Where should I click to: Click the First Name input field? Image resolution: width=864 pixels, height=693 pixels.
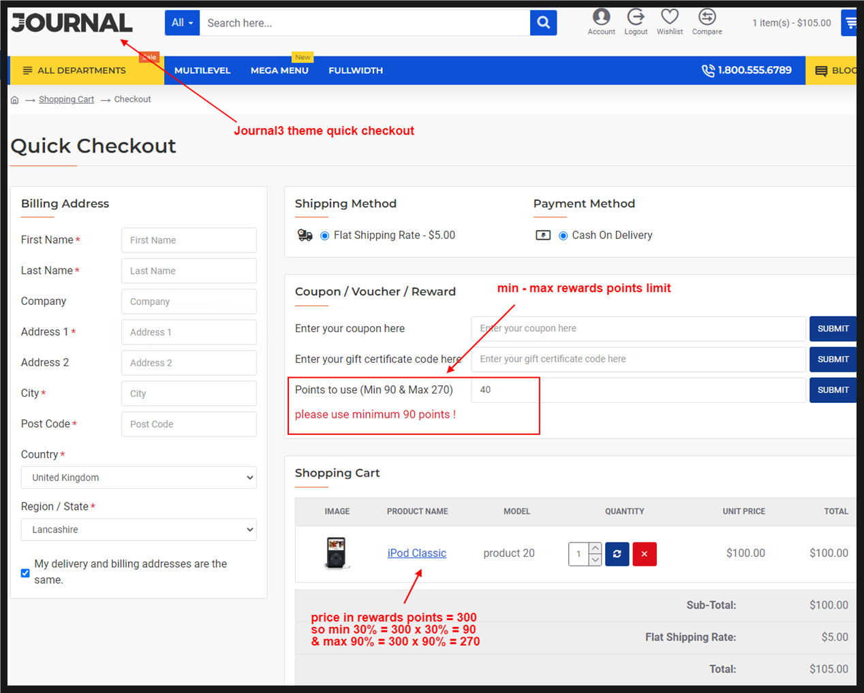point(189,240)
